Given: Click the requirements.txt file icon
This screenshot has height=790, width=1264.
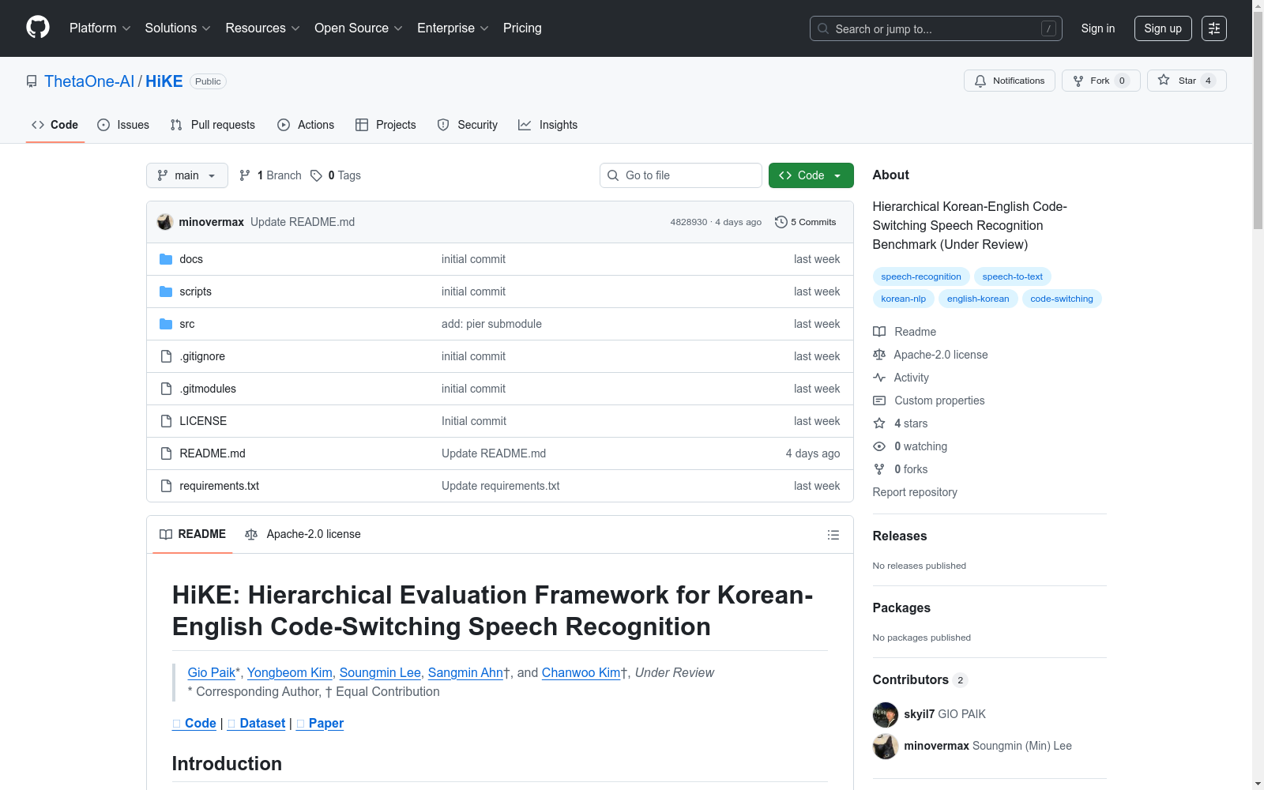Looking at the screenshot, I should click(x=166, y=486).
